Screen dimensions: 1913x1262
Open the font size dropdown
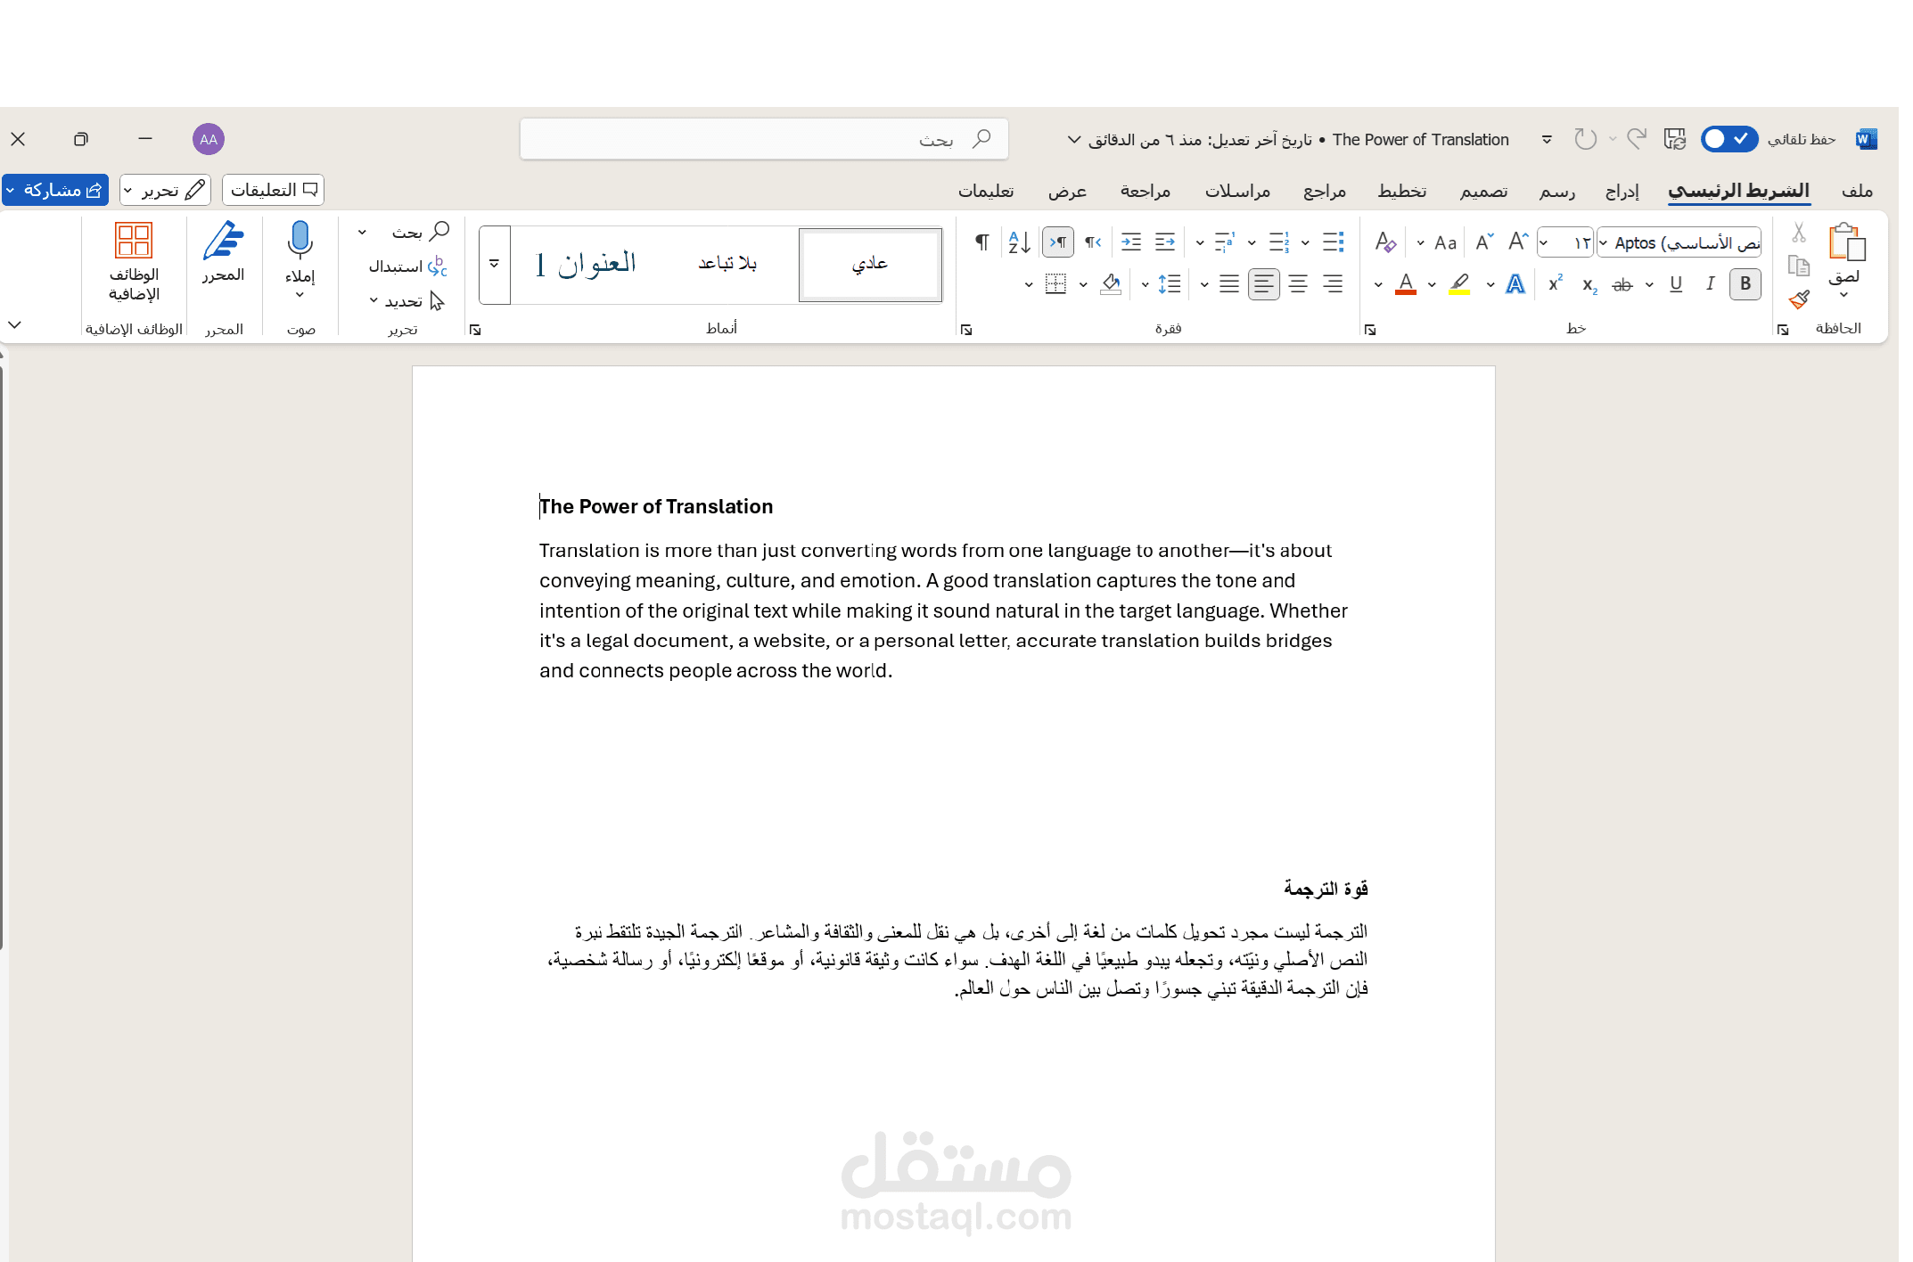(1565, 242)
